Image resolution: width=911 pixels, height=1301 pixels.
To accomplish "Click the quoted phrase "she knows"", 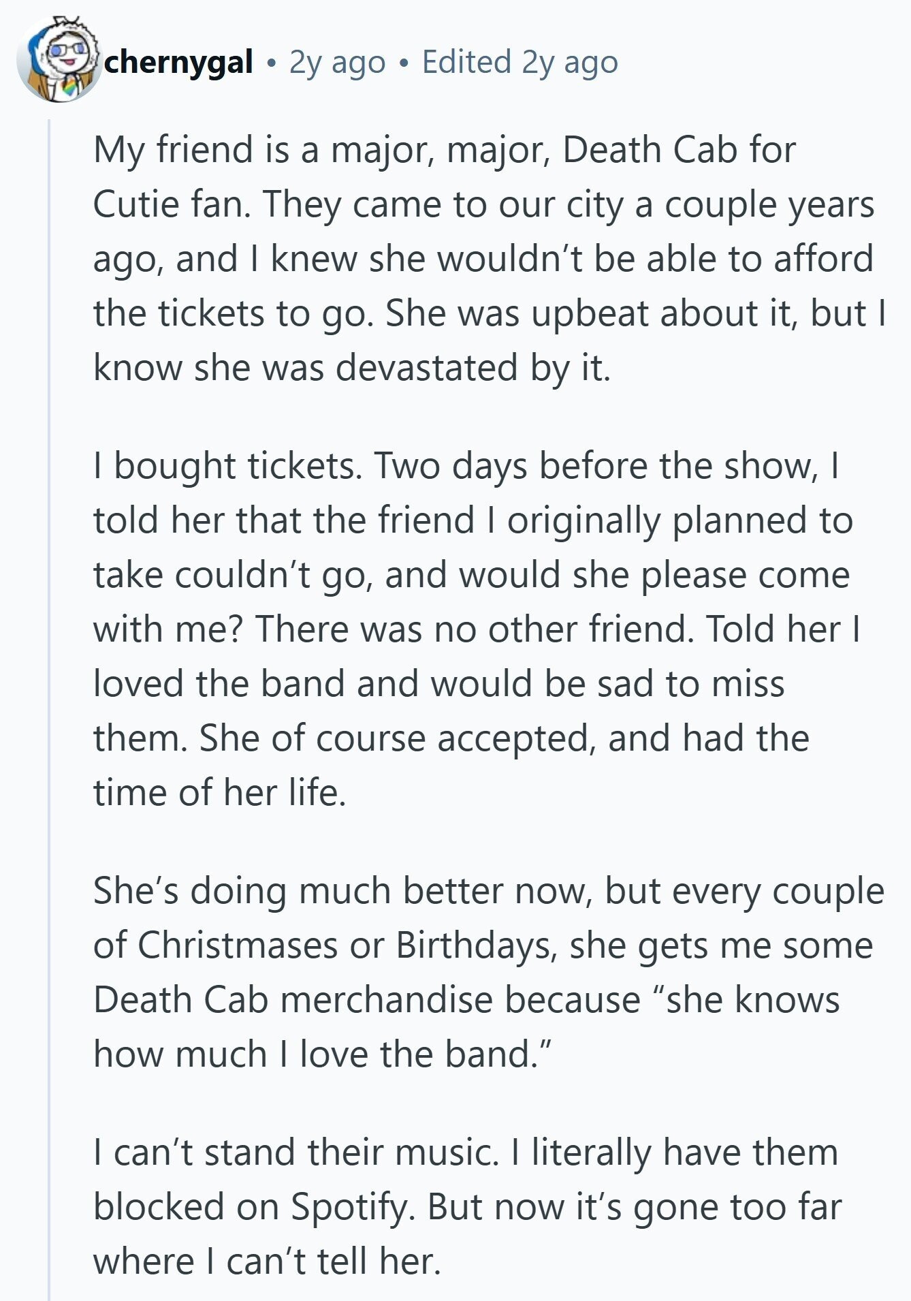I will pyautogui.click(x=746, y=999).
